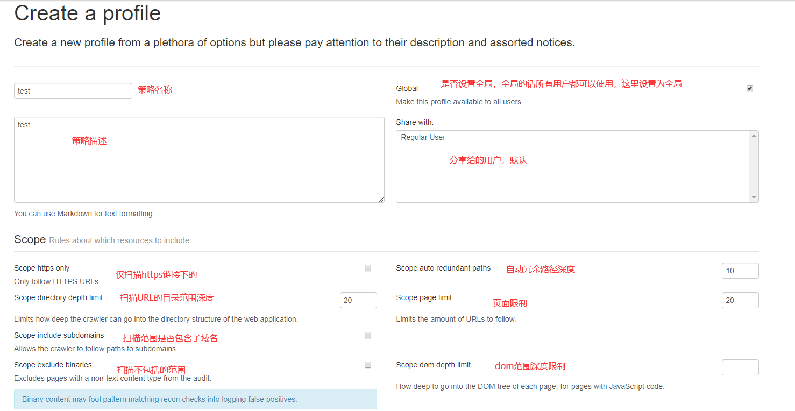795x411 pixels.
Task: Click Scope auto redundant paths field
Action: [740, 271]
